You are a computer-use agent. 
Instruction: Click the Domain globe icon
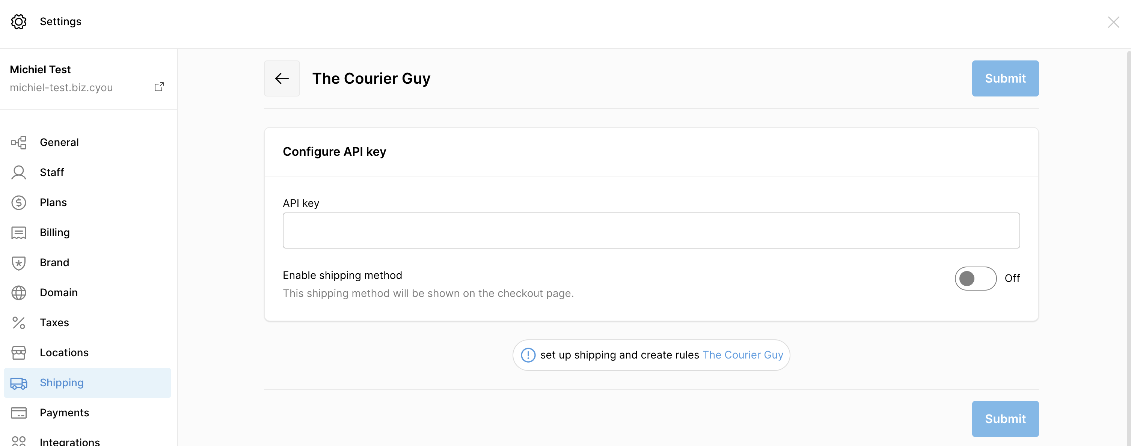coord(19,293)
